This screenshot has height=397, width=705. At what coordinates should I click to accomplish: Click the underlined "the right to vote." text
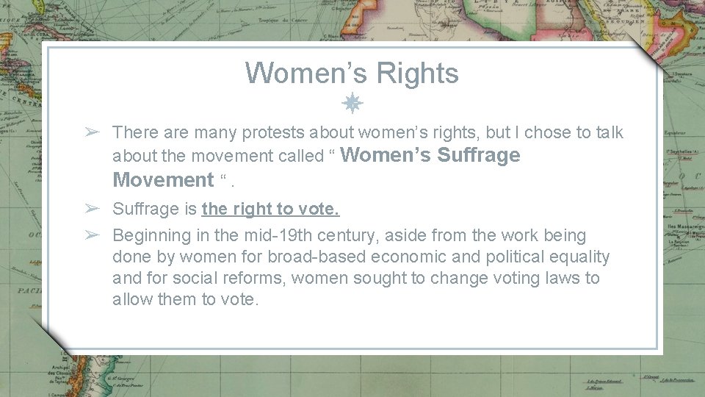(x=270, y=209)
